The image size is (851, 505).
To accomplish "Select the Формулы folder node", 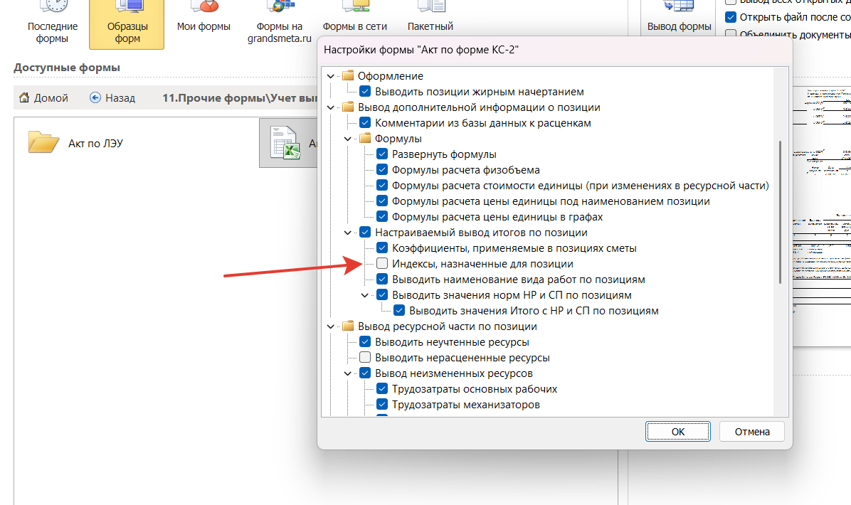I will pyautogui.click(x=391, y=139).
